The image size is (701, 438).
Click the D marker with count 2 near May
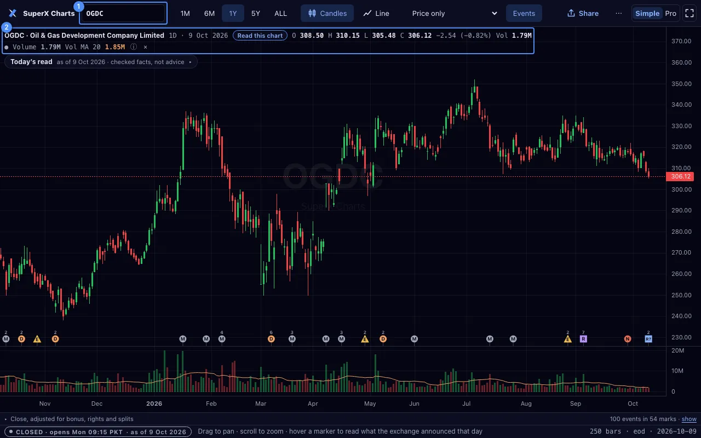point(383,339)
